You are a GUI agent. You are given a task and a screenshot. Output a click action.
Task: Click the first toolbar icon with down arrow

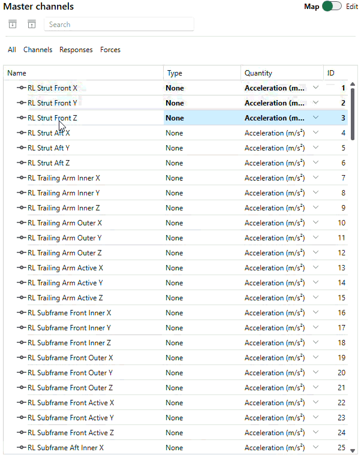click(13, 24)
